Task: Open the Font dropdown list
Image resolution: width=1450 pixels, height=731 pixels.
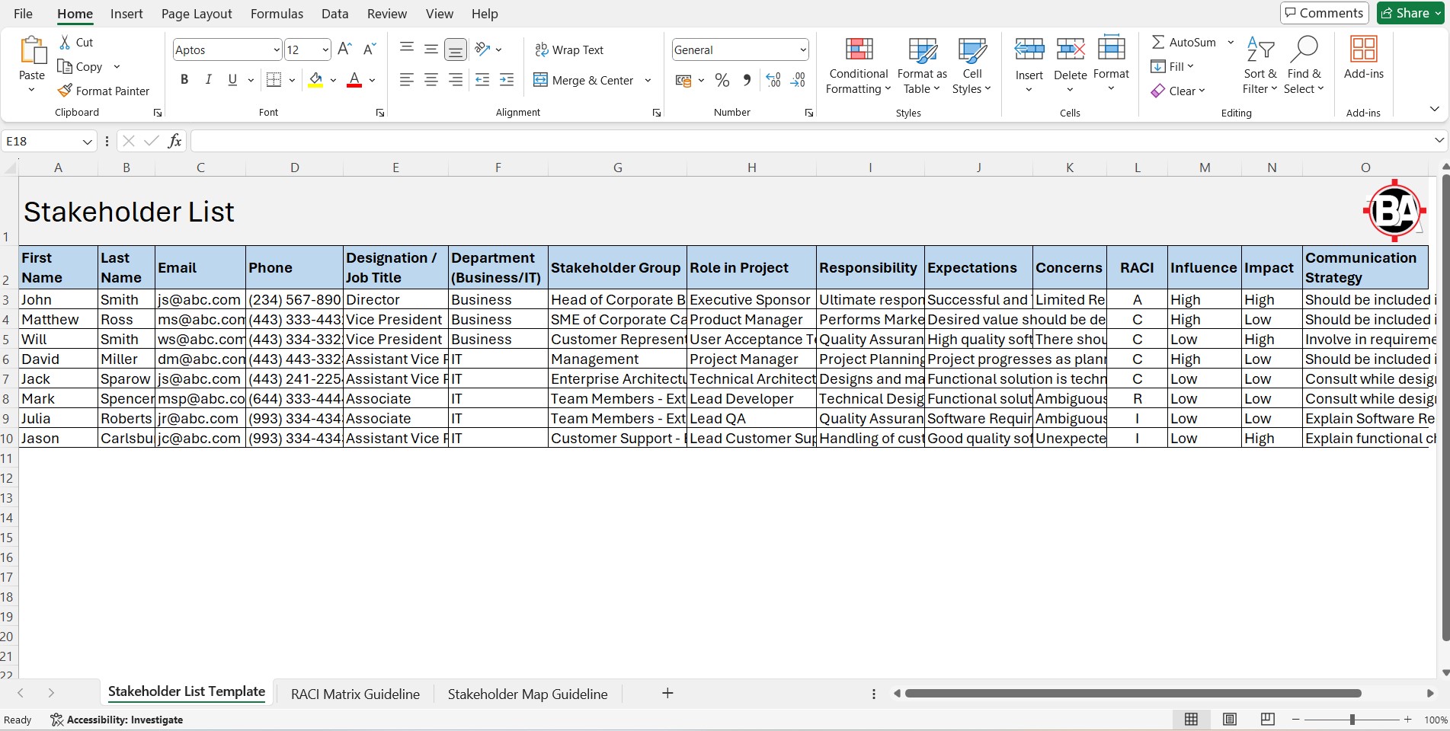Action: point(276,49)
